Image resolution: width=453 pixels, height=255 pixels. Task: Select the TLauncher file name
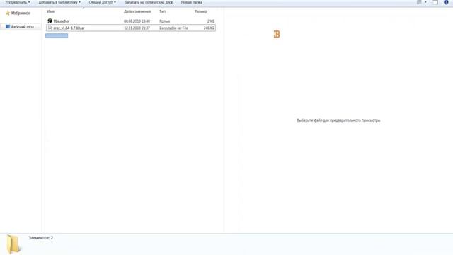tap(62, 21)
